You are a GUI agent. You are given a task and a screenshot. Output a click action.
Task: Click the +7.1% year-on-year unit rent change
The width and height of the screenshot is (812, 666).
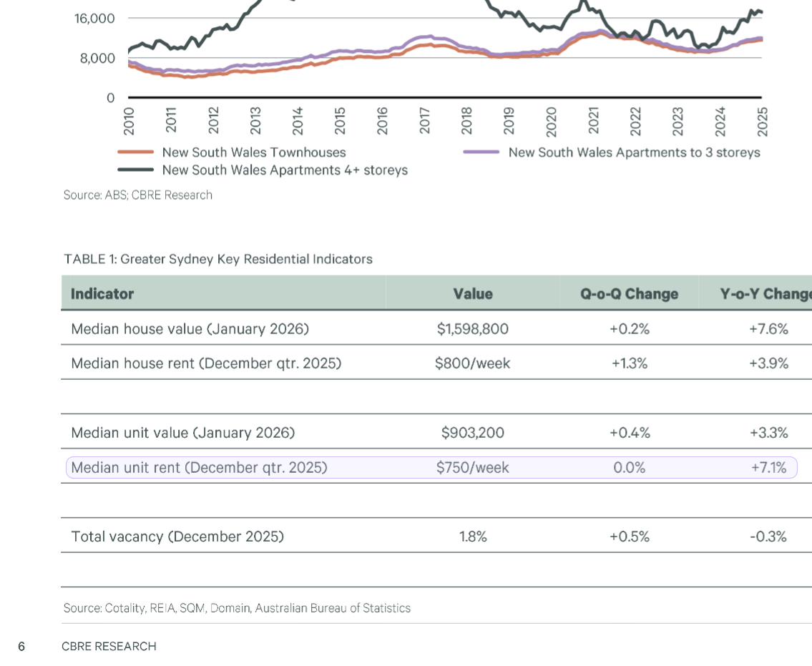click(768, 468)
